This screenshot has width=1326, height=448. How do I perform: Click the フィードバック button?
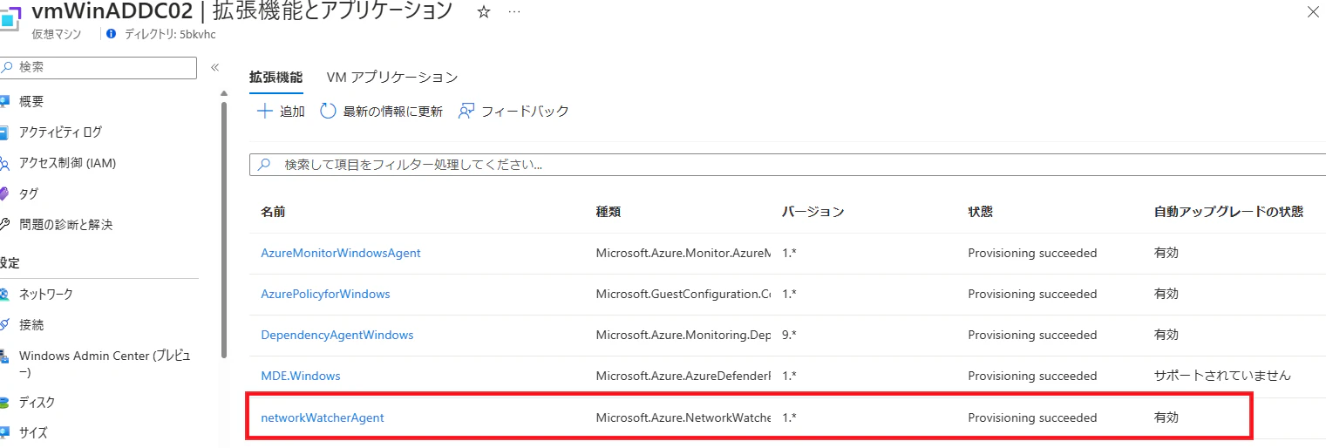coord(513,111)
